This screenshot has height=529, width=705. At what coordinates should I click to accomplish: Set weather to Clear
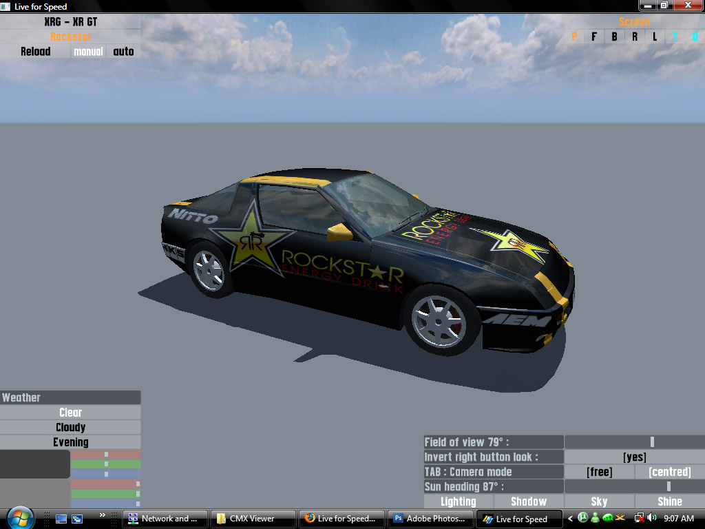click(x=71, y=412)
